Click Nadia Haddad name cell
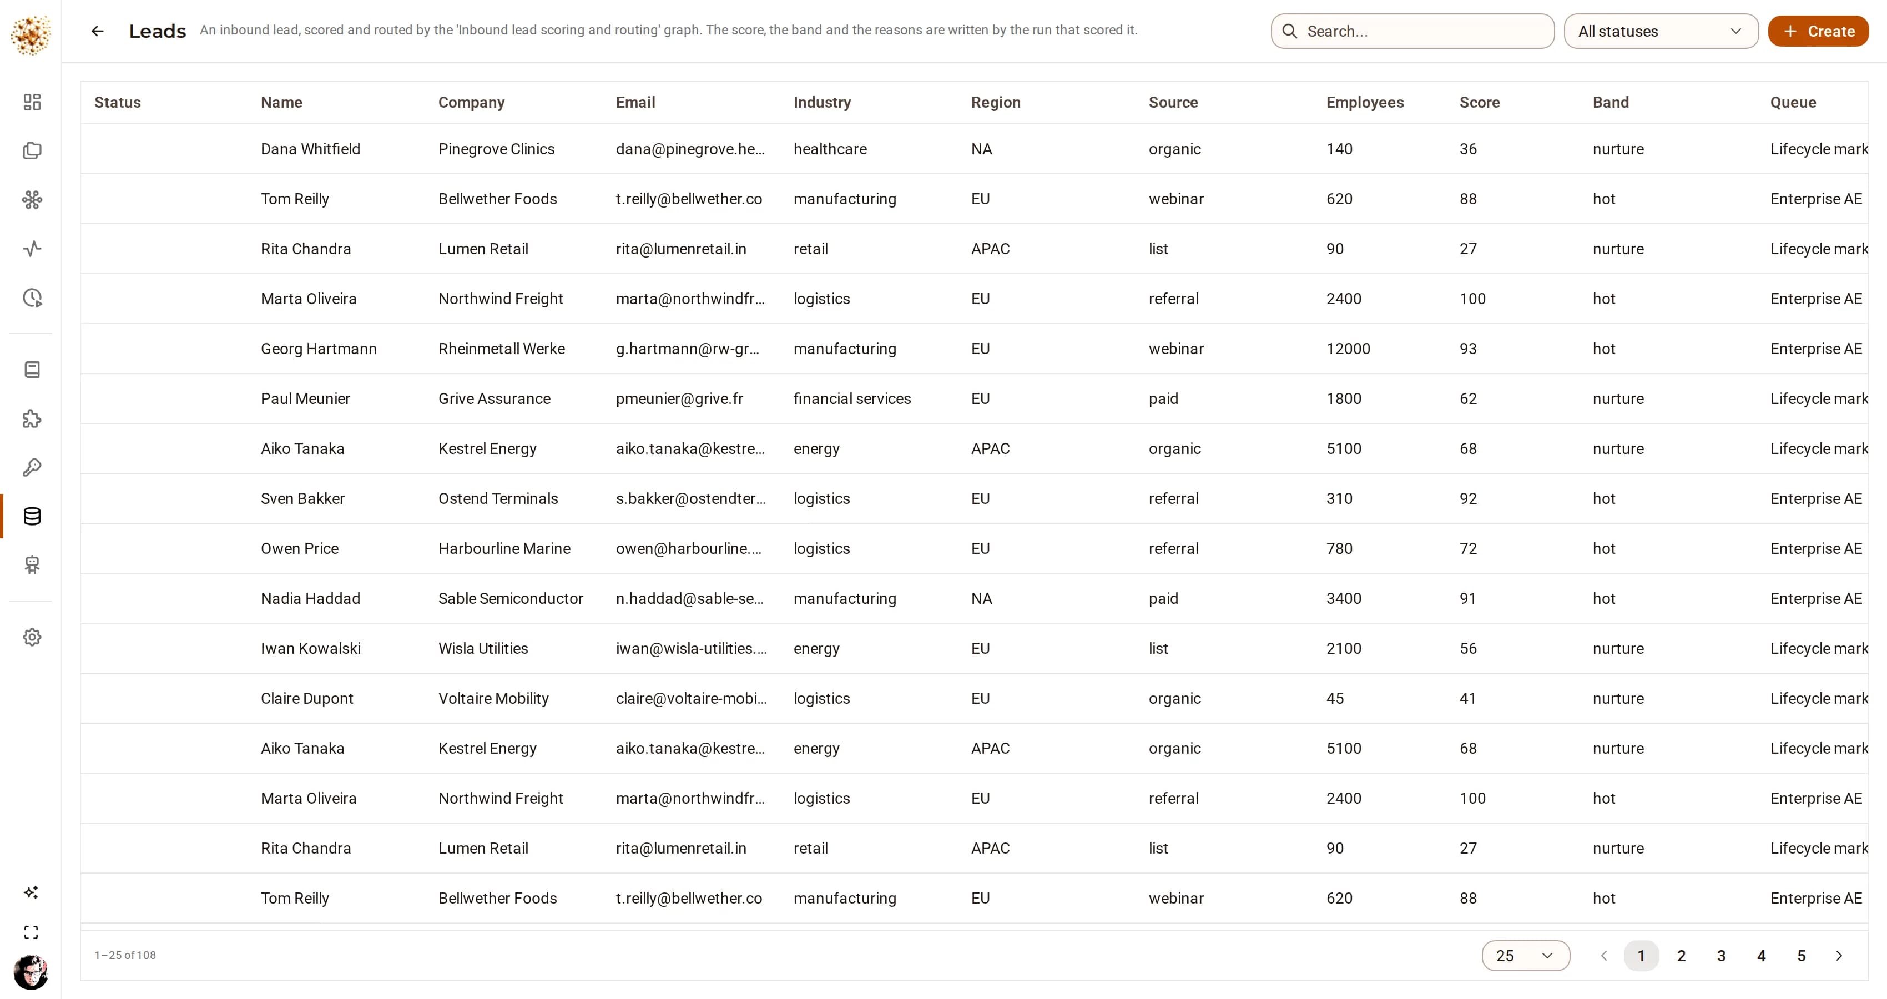This screenshot has width=1887, height=999. click(310, 598)
